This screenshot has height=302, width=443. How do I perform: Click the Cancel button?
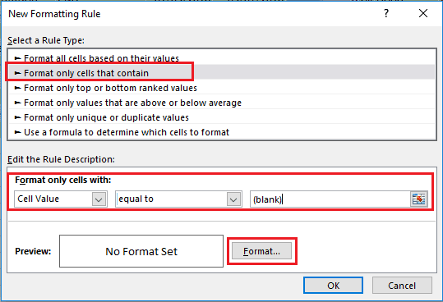click(402, 286)
